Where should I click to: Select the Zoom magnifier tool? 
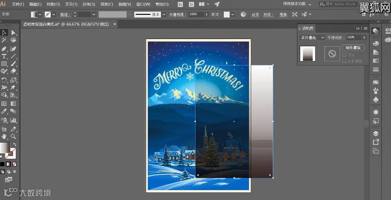13,136
